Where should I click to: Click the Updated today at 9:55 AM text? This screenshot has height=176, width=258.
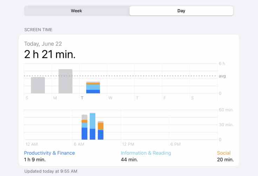(x=51, y=171)
